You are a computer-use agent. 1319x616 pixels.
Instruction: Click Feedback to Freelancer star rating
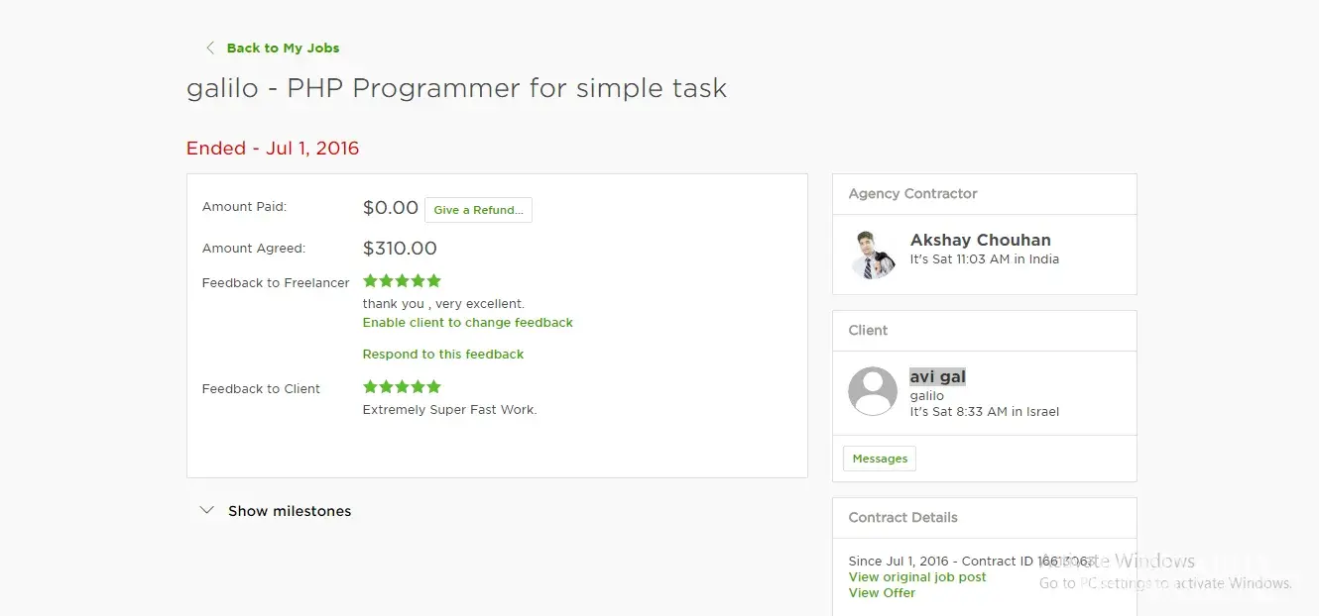(x=402, y=281)
